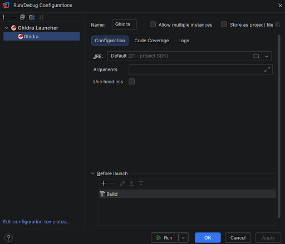This screenshot has width=285, height=244.
Task: Confirm with the OK button
Action: coord(208,238)
